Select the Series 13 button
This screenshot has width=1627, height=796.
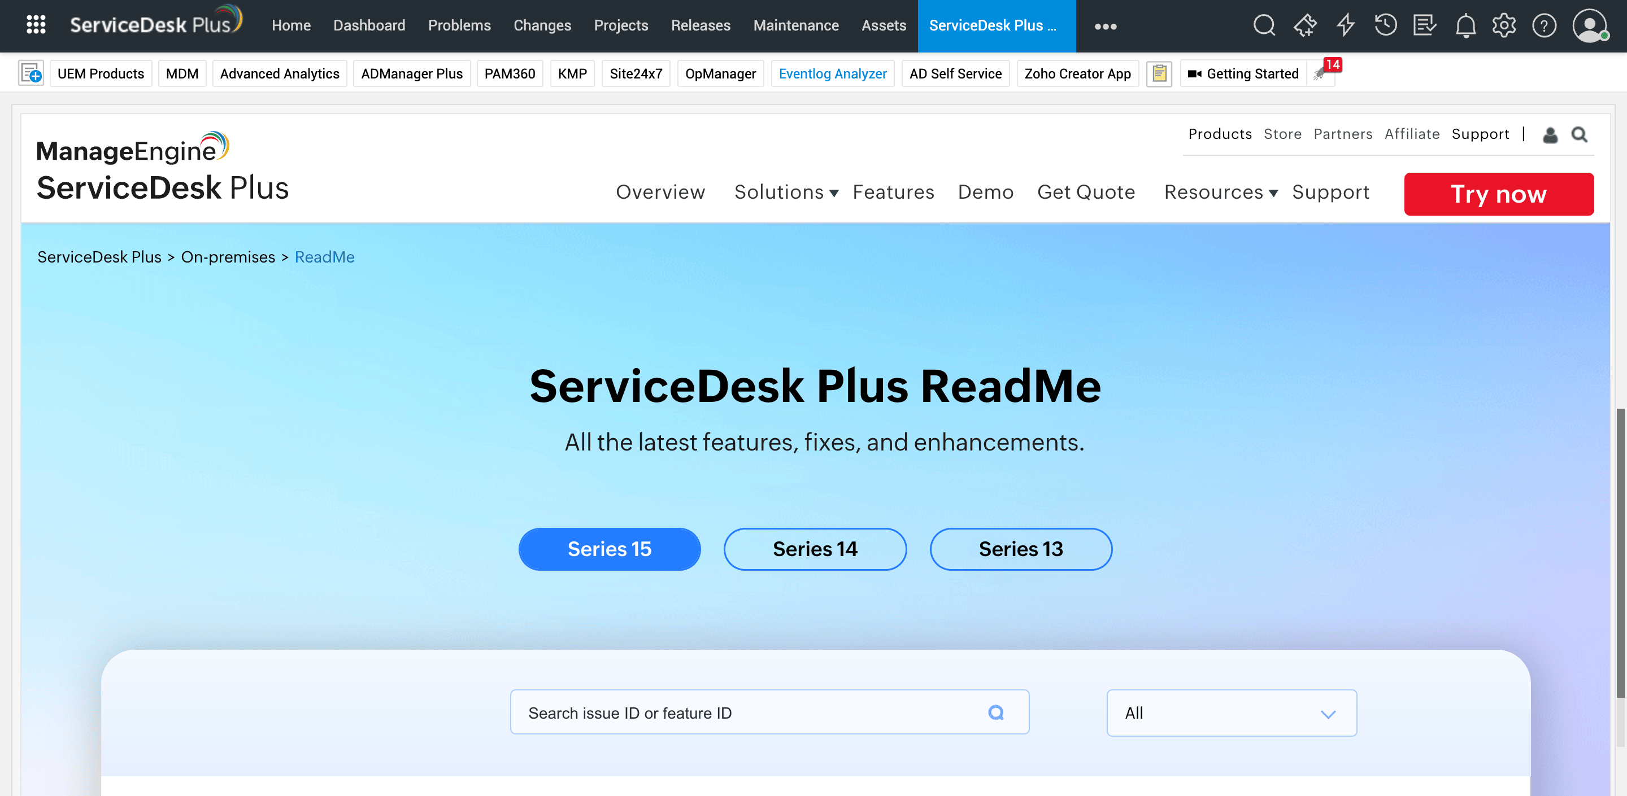(1021, 549)
